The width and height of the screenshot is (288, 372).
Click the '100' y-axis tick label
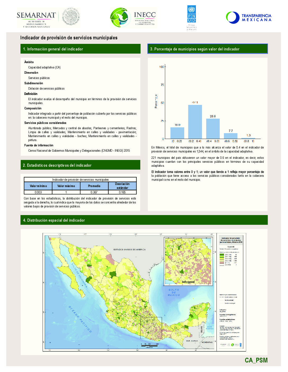(x=161, y=67)
